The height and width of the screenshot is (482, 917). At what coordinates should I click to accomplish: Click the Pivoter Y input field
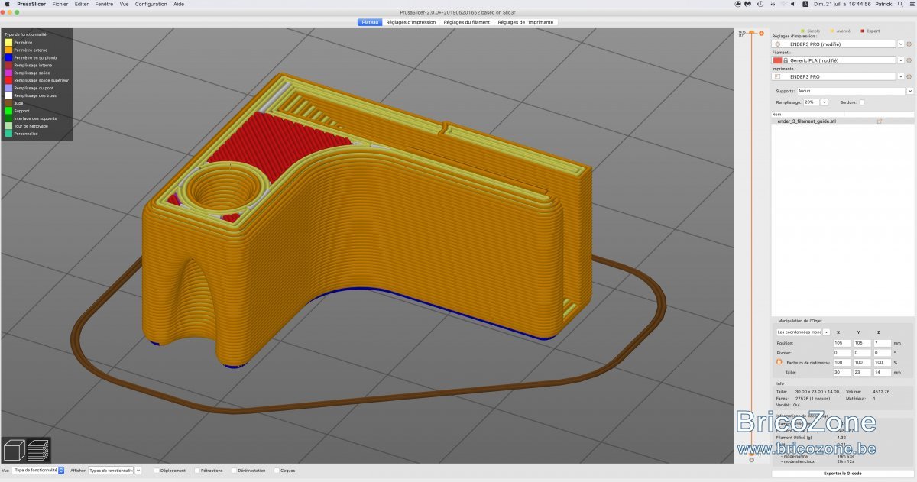(x=862, y=353)
